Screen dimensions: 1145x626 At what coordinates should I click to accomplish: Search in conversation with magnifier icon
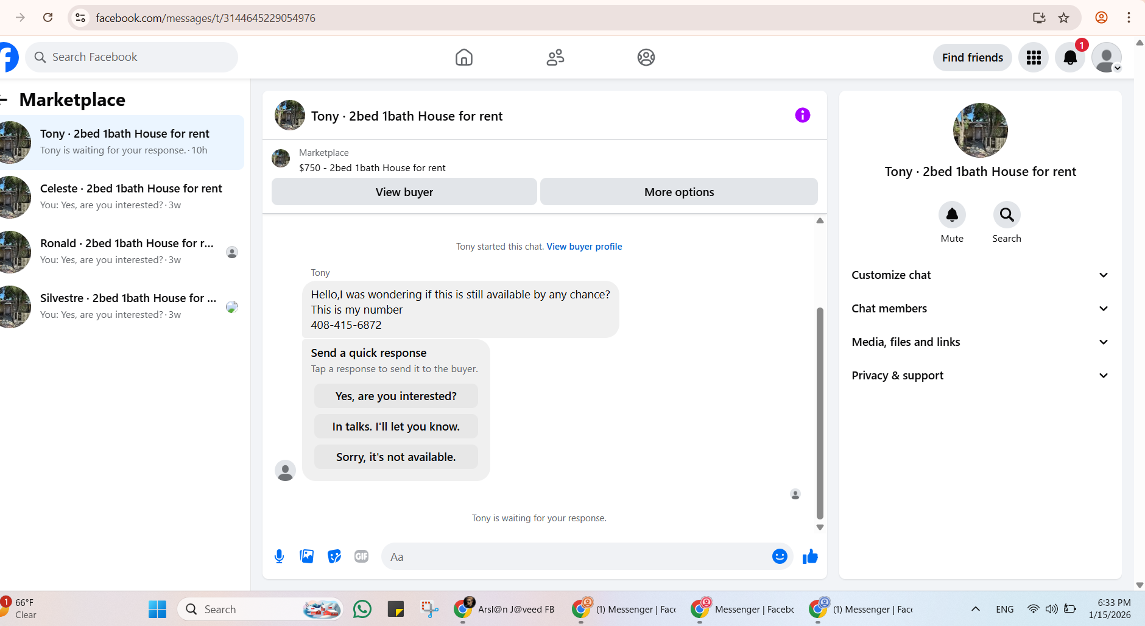(1007, 215)
